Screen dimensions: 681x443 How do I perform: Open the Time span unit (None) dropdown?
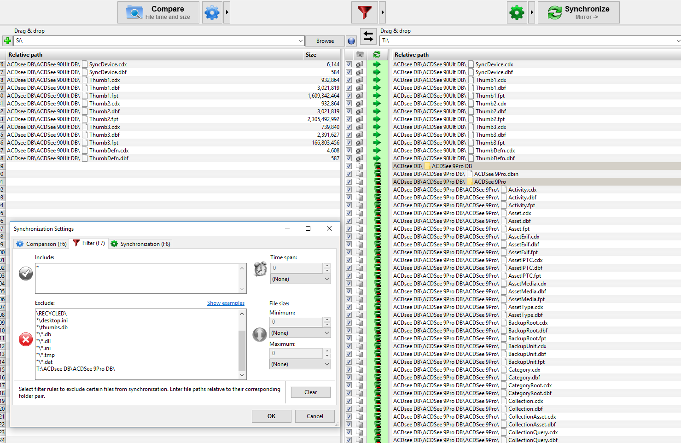[x=300, y=279]
